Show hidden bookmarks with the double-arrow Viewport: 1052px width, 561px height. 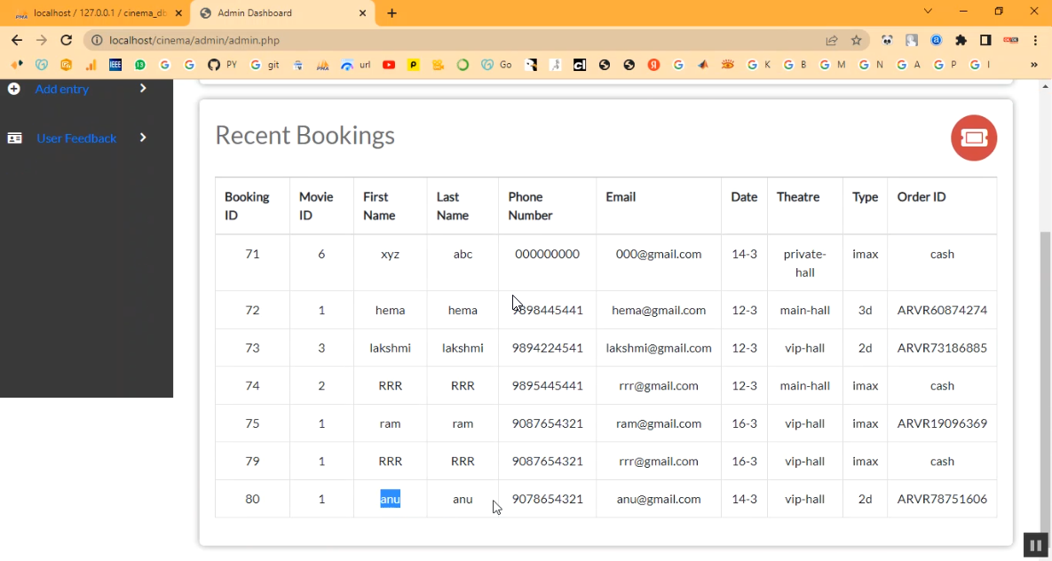pyautogui.click(x=1033, y=65)
